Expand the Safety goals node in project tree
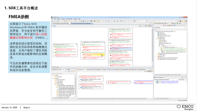Viewport: 197px width, 111px height. tap(157, 33)
